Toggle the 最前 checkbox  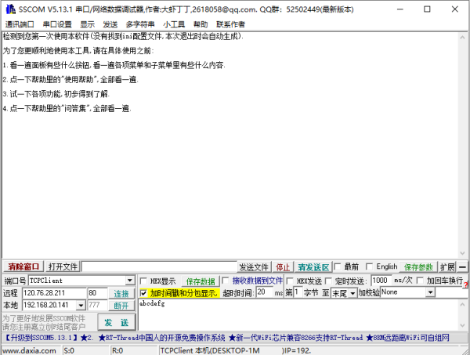click(338, 266)
